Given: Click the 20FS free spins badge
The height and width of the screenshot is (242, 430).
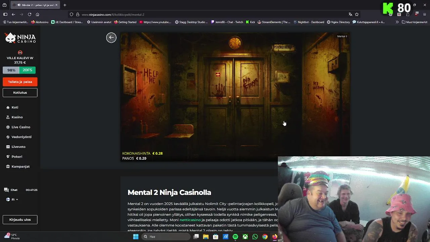Looking at the screenshot, I should pyautogui.click(x=28, y=70).
